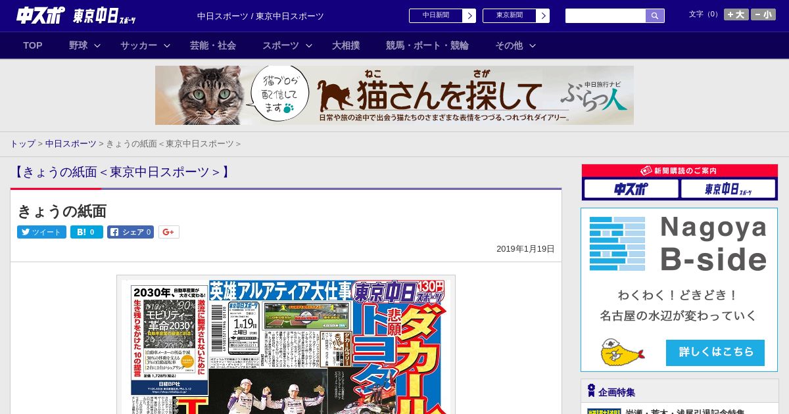The image size is (789, 414).
Task: Click 詳しくはこちら in Nagoya B-side ad
Action: 715,352
